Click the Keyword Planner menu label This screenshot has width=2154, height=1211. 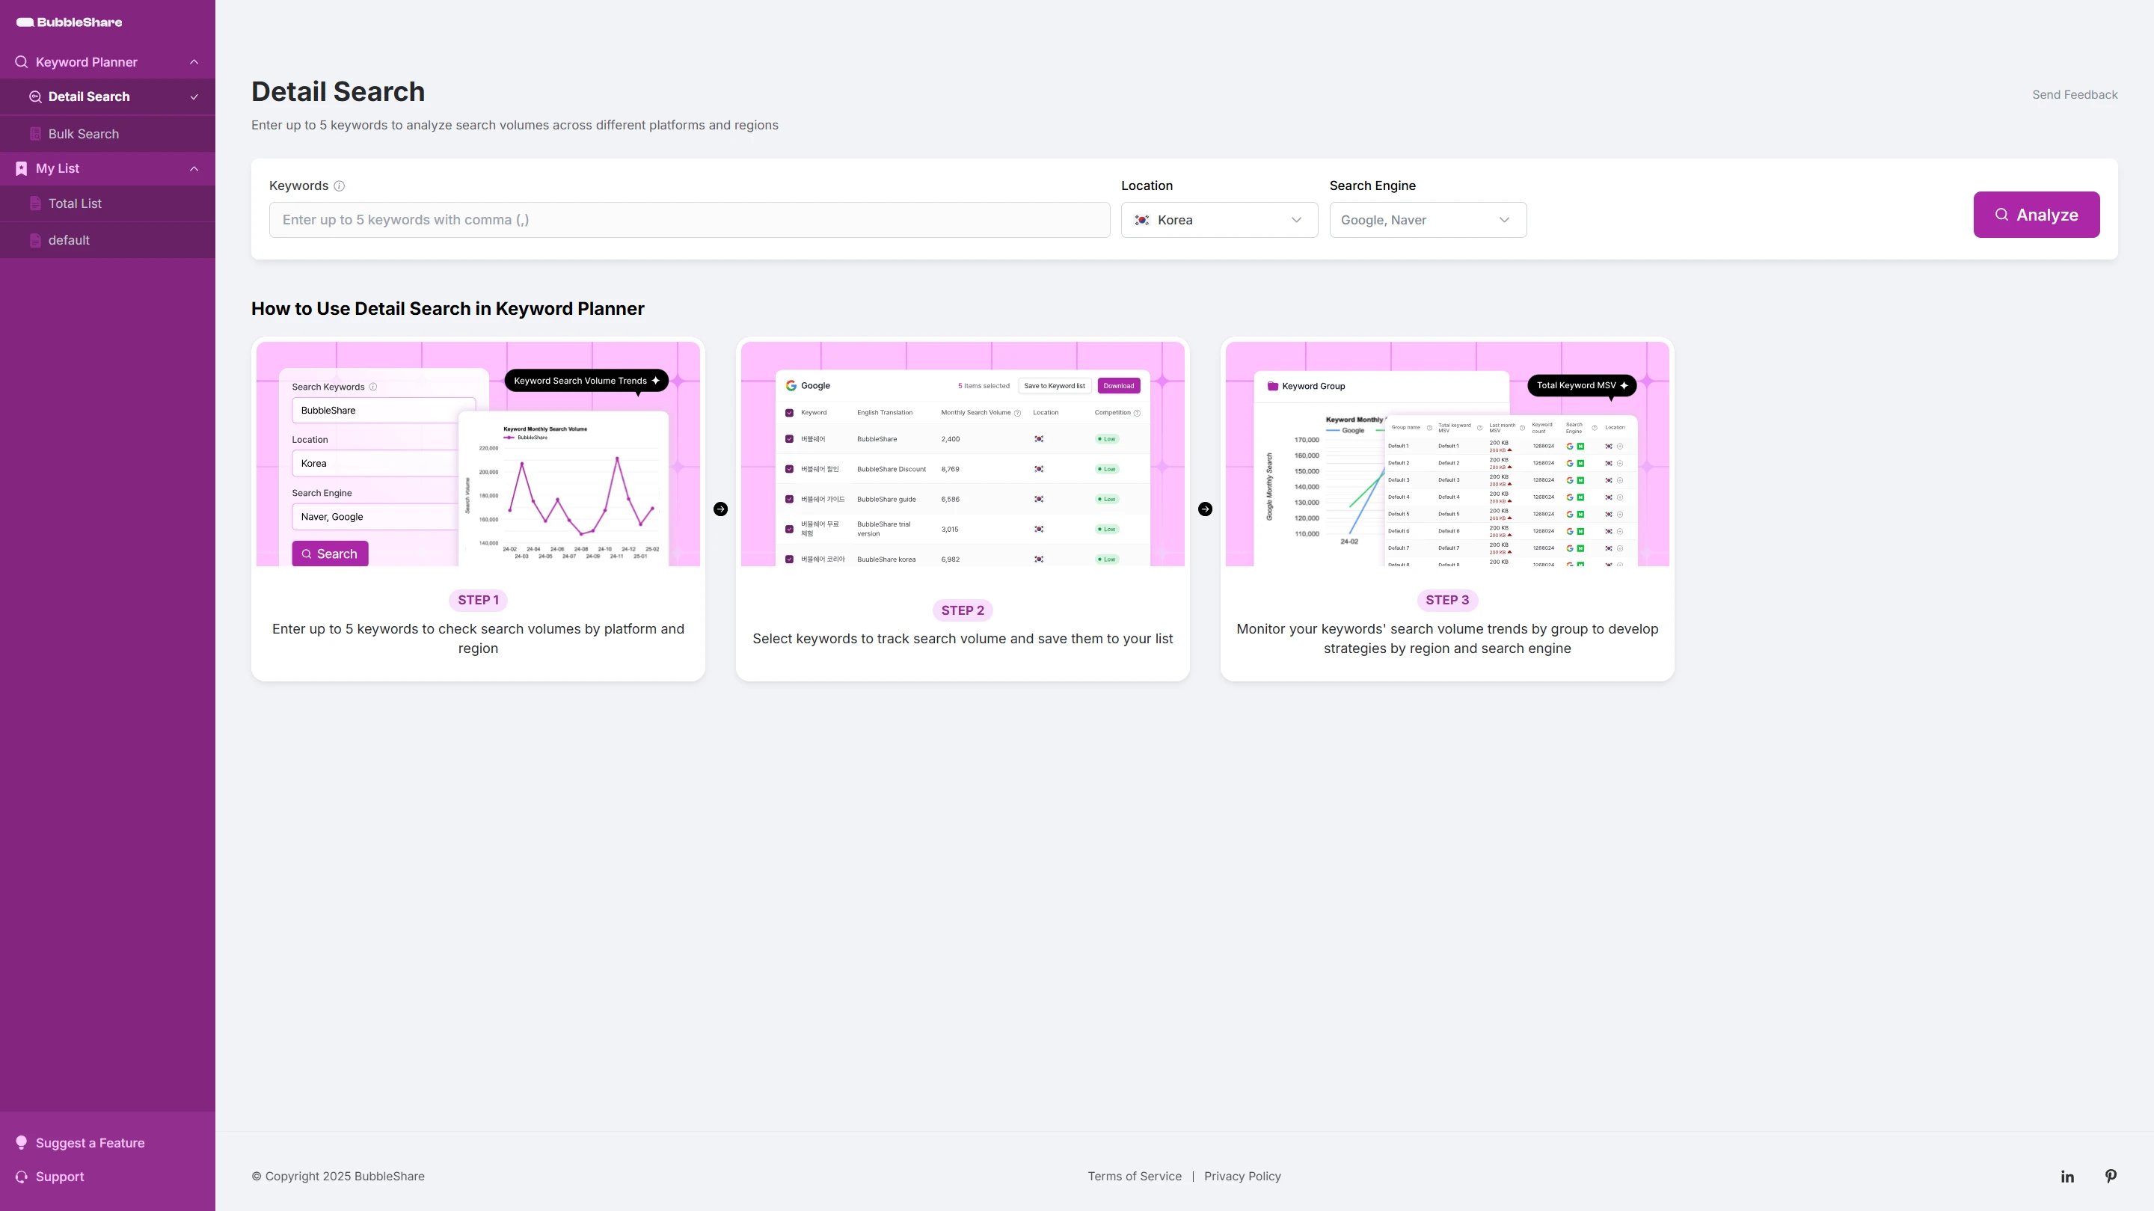pyautogui.click(x=86, y=62)
